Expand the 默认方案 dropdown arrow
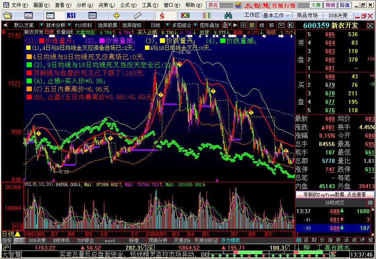 click(x=41, y=25)
